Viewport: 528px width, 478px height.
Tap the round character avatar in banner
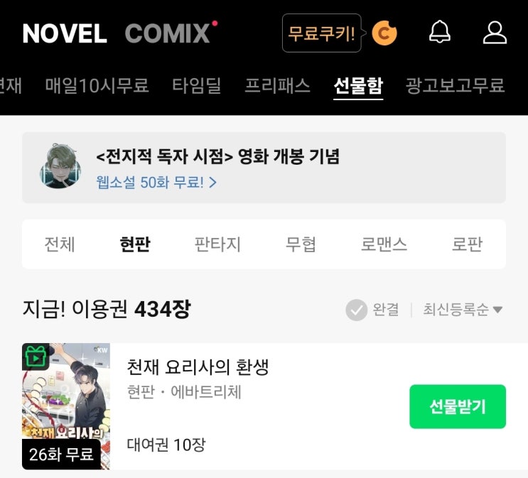pyautogui.click(x=60, y=166)
